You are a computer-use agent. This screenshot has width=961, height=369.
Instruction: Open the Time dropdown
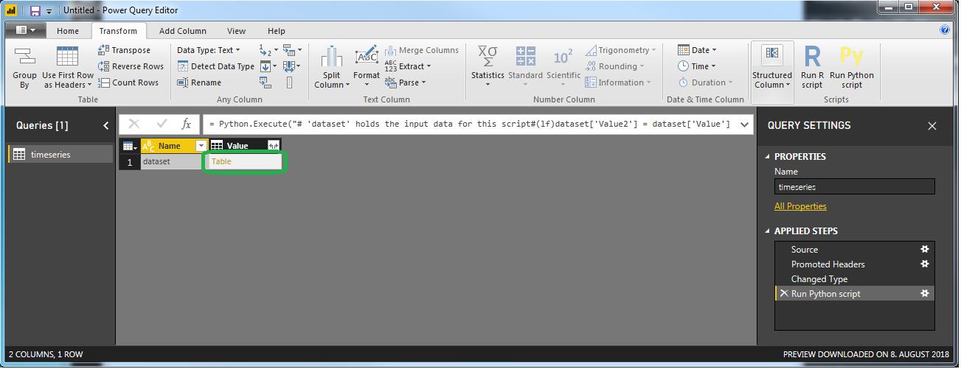tap(696, 66)
